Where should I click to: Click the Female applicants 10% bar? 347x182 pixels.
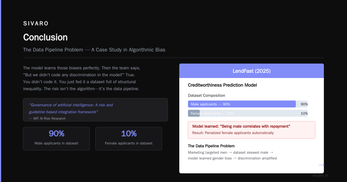[194, 113]
